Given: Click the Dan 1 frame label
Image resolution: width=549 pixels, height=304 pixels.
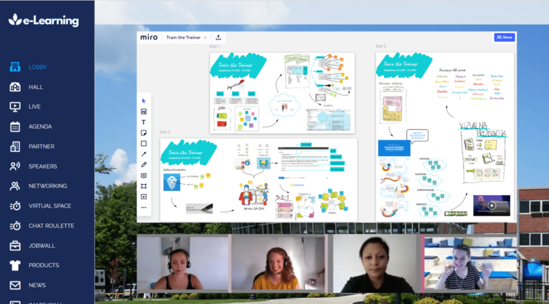Looking at the screenshot, I should coord(215,46).
